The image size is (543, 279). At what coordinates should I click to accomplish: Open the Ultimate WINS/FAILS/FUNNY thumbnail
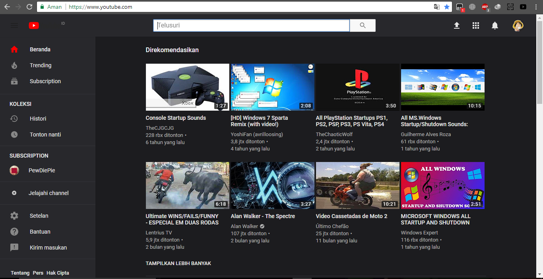click(187, 185)
